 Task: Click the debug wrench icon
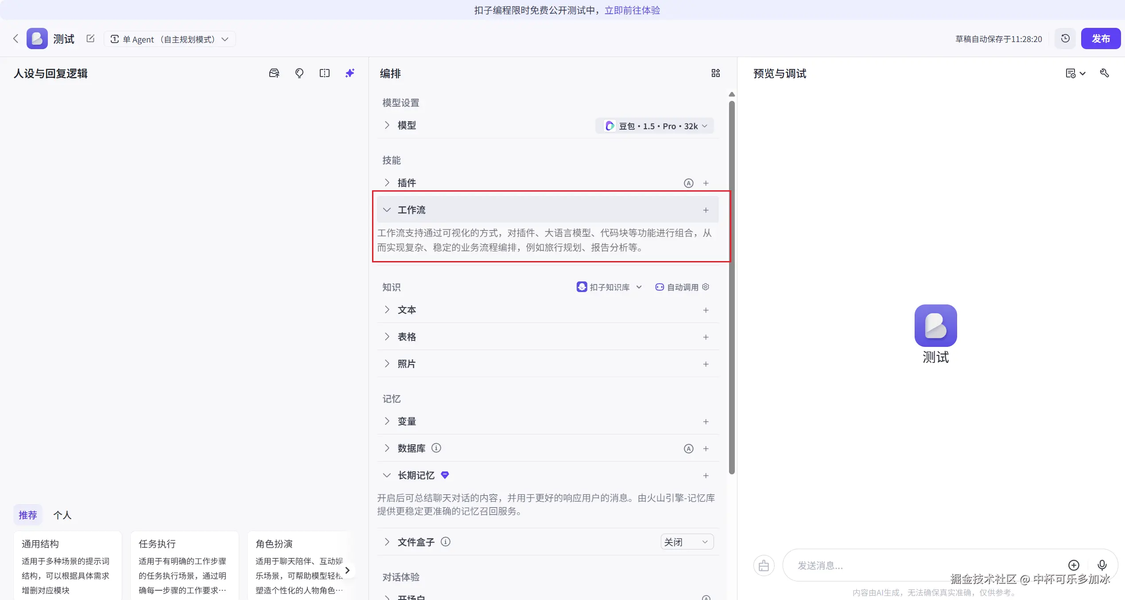click(x=1105, y=73)
